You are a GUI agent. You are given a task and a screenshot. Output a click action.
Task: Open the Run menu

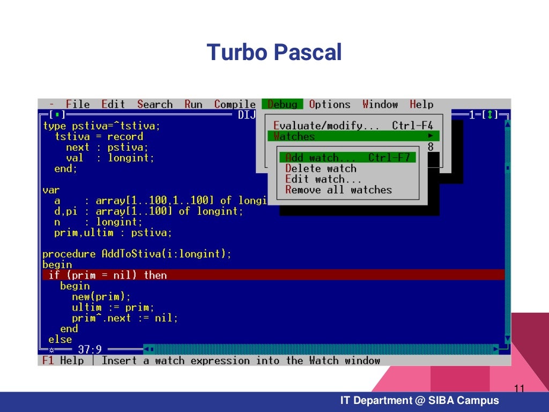193,105
